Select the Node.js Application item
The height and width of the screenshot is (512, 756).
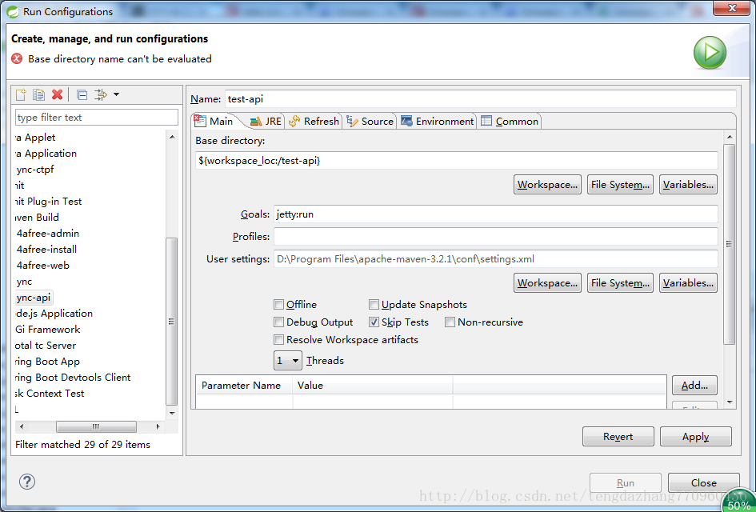54,314
